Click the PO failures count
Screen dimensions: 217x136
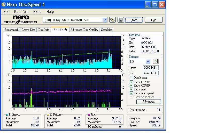pyautogui.click(x=120, y=127)
